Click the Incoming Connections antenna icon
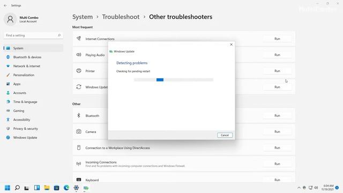 (x=79, y=164)
